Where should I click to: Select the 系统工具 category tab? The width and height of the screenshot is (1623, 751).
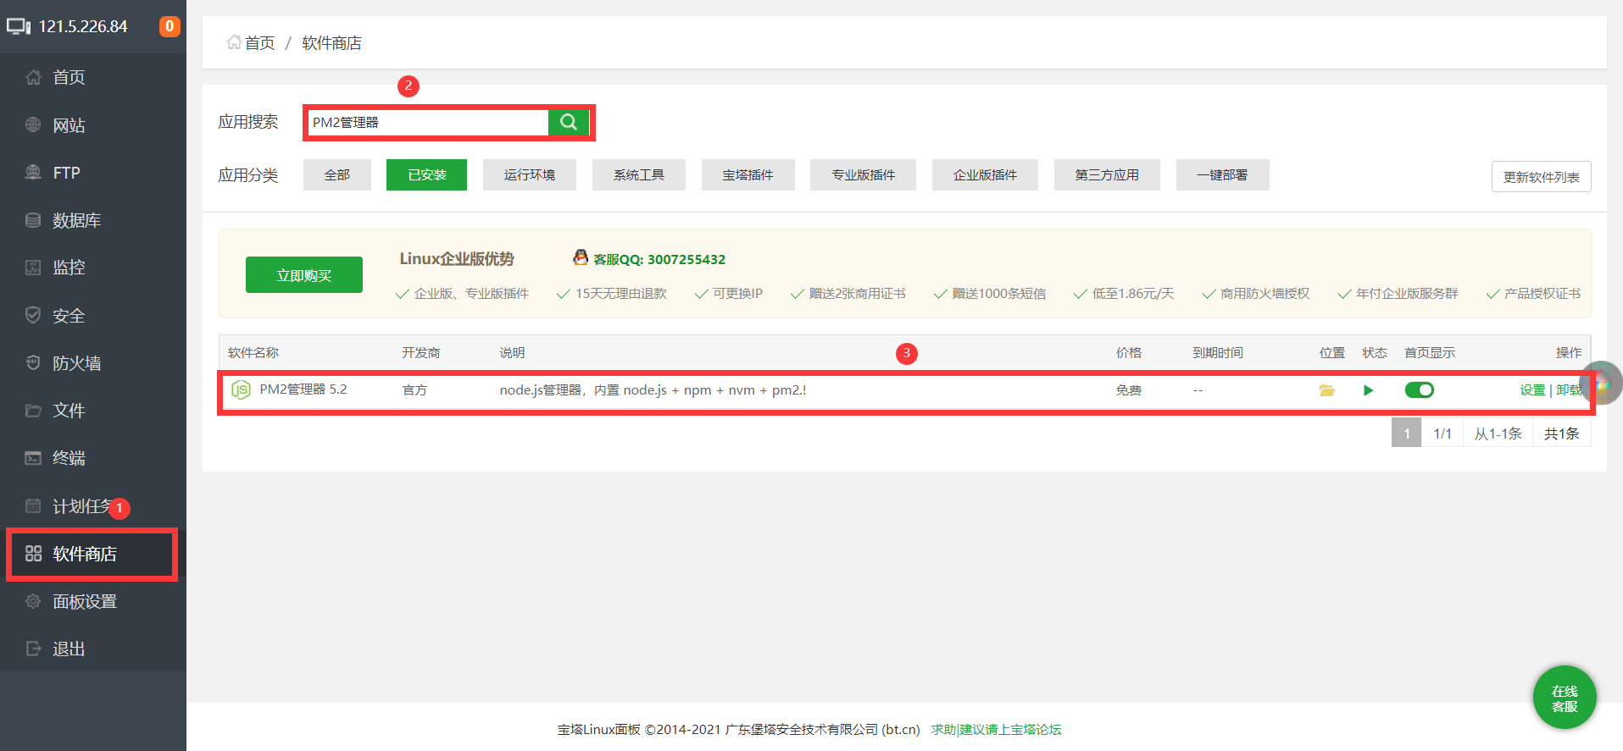639,174
